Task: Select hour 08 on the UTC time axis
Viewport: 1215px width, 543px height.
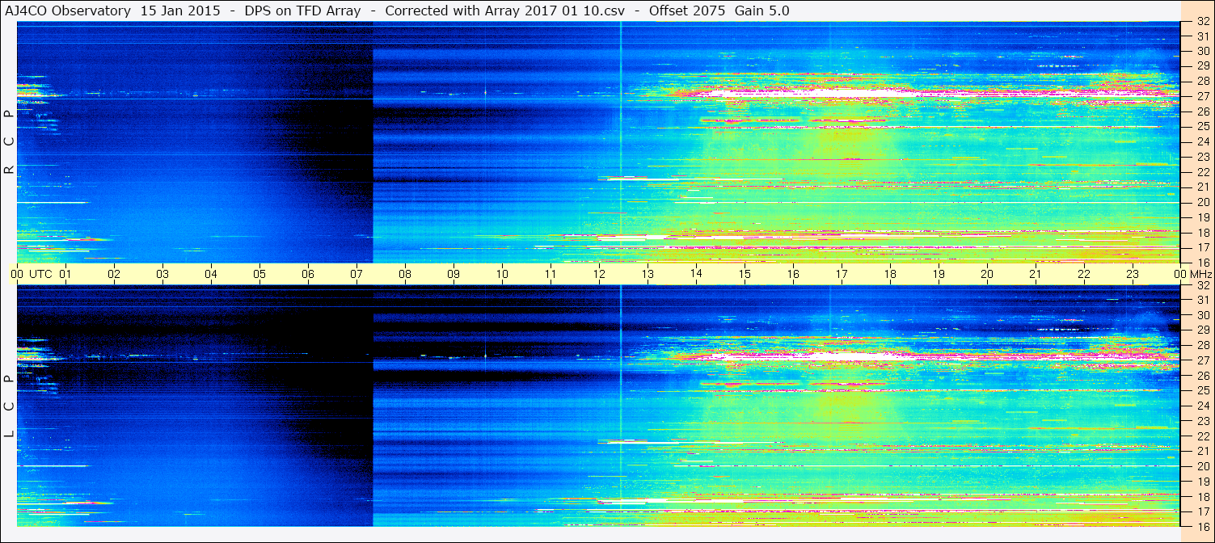Action: point(405,274)
